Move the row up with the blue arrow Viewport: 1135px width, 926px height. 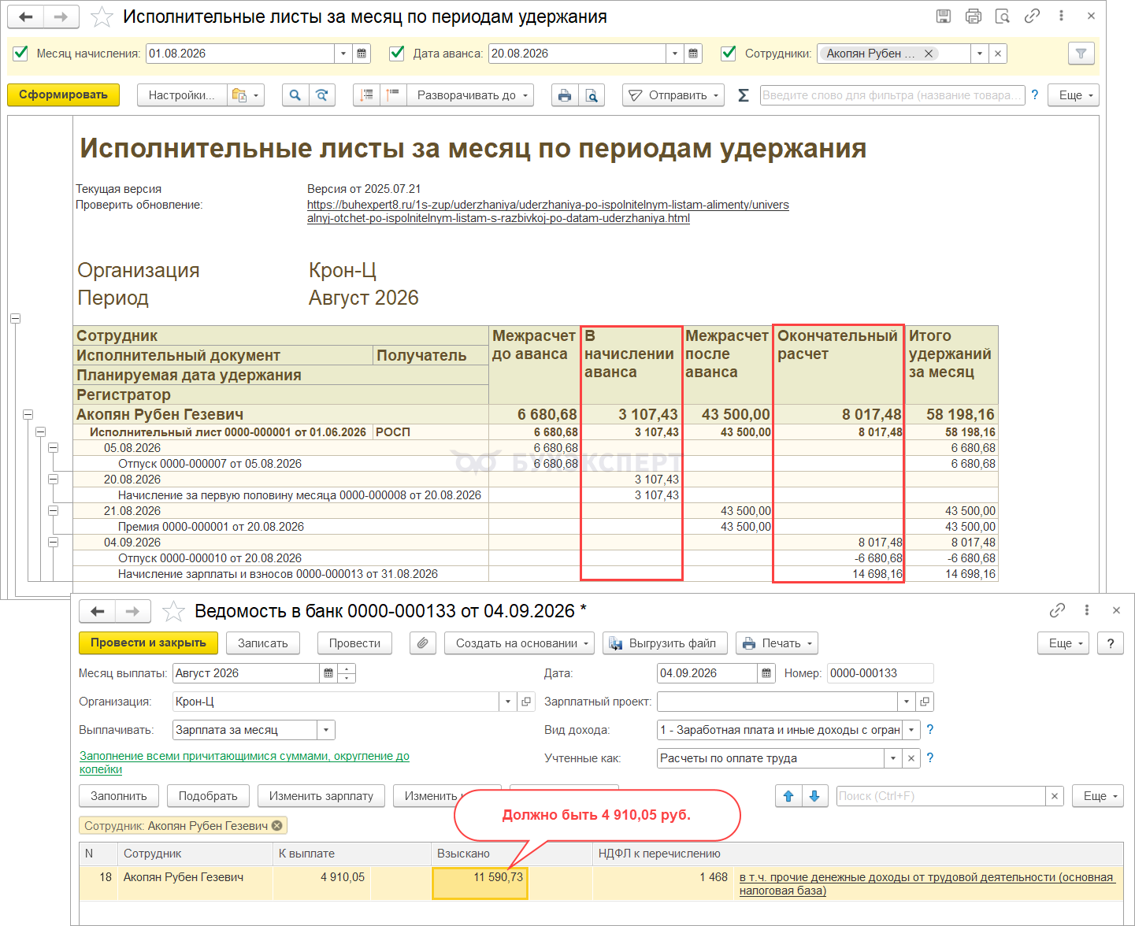(x=788, y=796)
